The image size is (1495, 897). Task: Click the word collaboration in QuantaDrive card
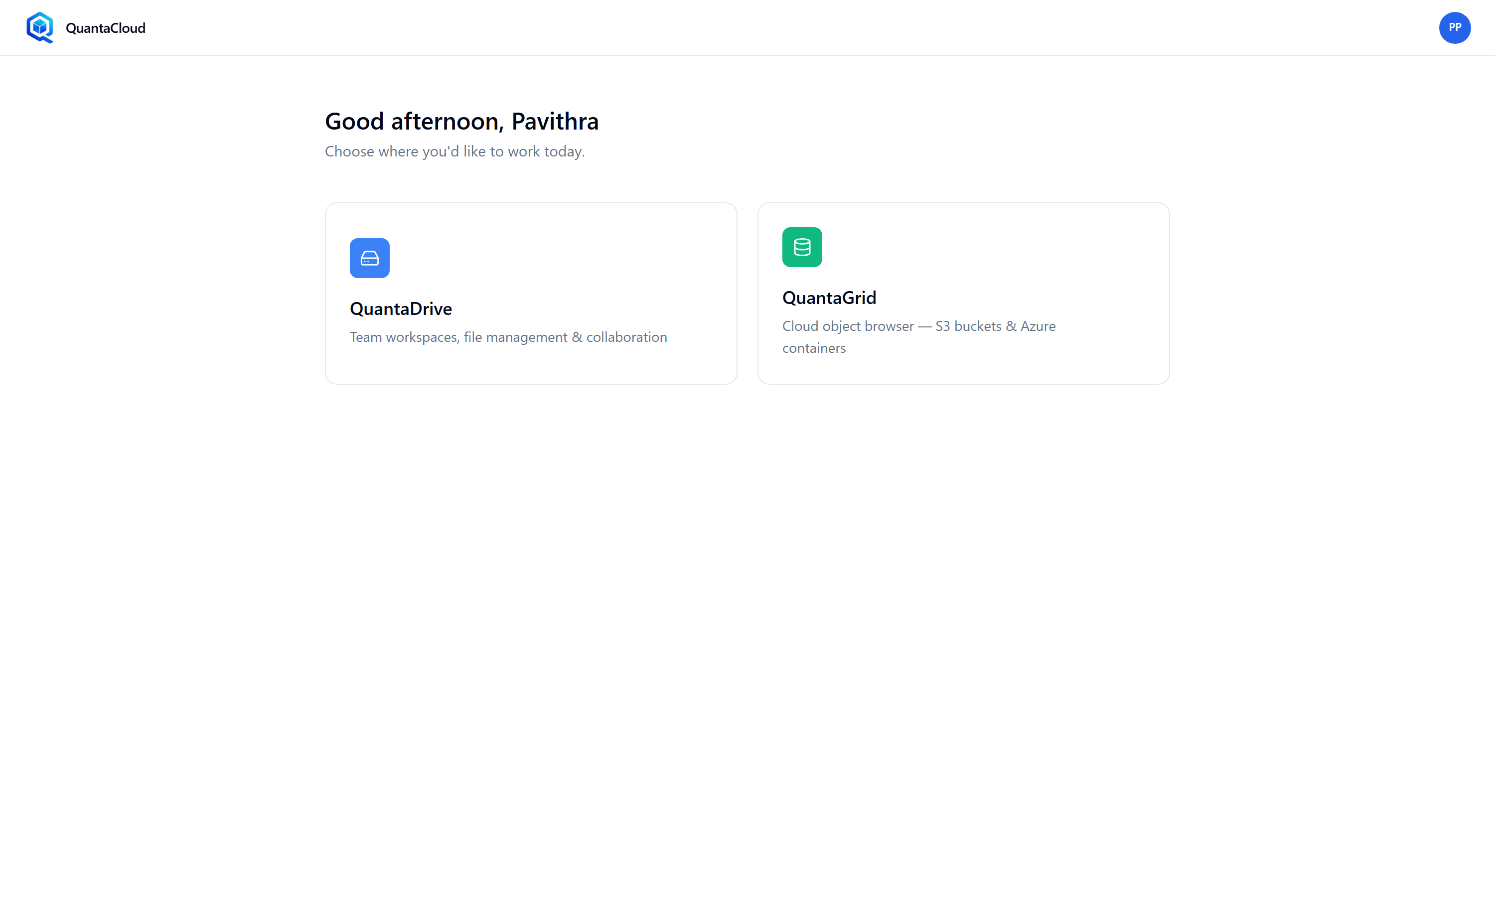(626, 337)
